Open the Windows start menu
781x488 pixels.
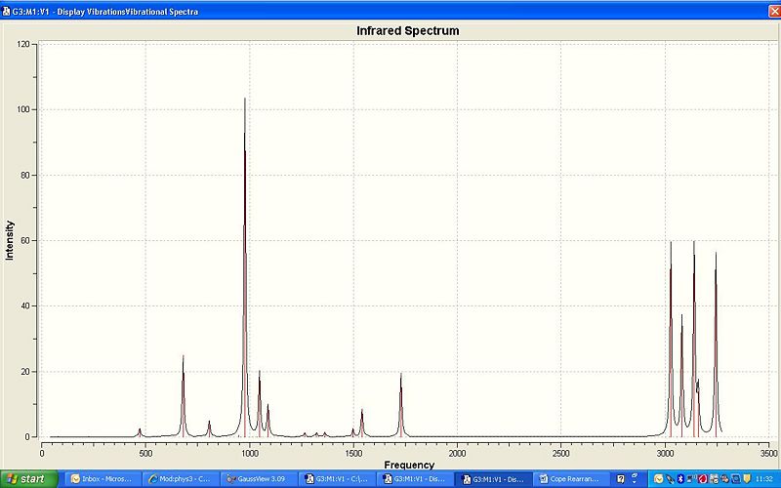coord(29,479)
